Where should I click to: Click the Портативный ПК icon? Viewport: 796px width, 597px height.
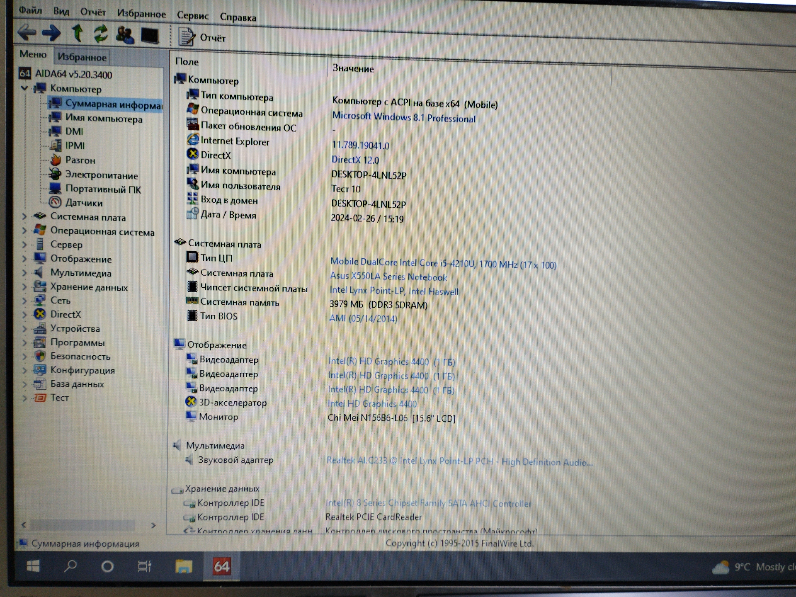[x=55, y=189]
